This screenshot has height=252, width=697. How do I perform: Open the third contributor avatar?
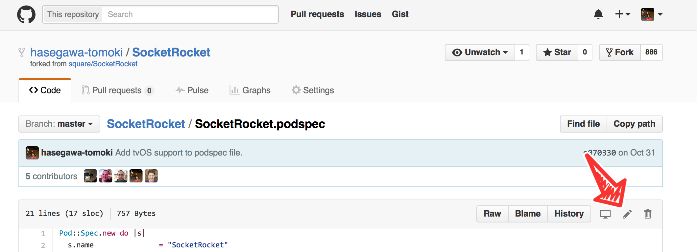coord(121,176)
